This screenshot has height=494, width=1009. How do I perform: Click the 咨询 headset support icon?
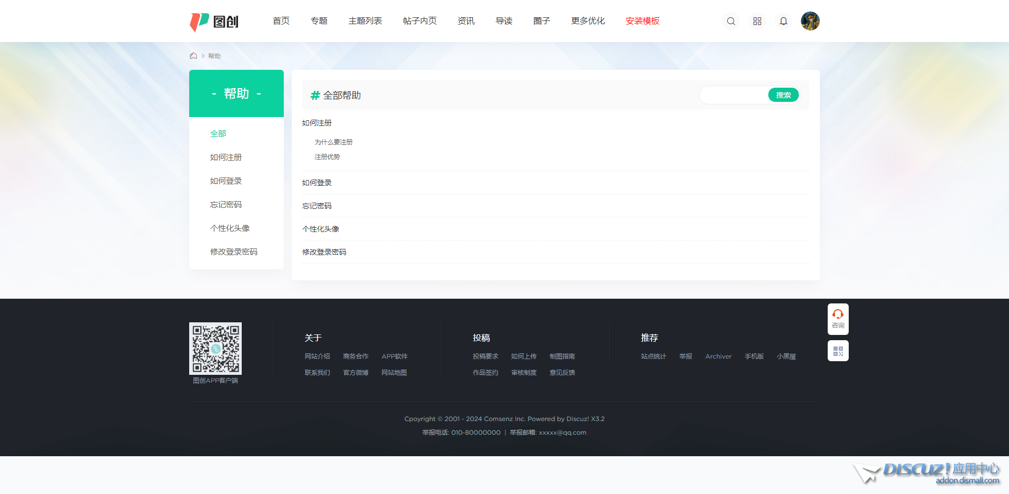pyautogui.click(x=838, y=319)
